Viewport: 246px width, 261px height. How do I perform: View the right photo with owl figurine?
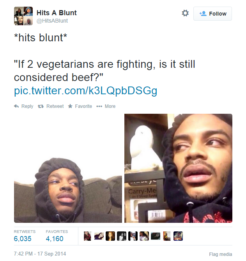(x=179, y=168)
